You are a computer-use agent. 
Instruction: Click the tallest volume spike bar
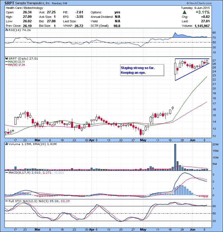[175, 157]
